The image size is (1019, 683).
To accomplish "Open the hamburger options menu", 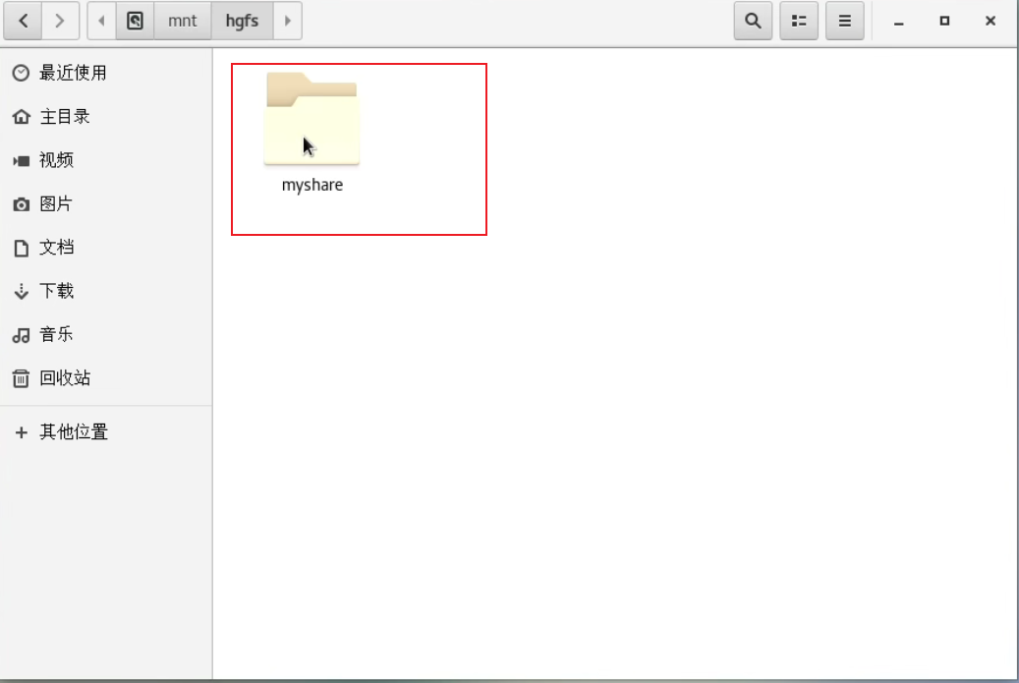I will [x=845, y=21].
